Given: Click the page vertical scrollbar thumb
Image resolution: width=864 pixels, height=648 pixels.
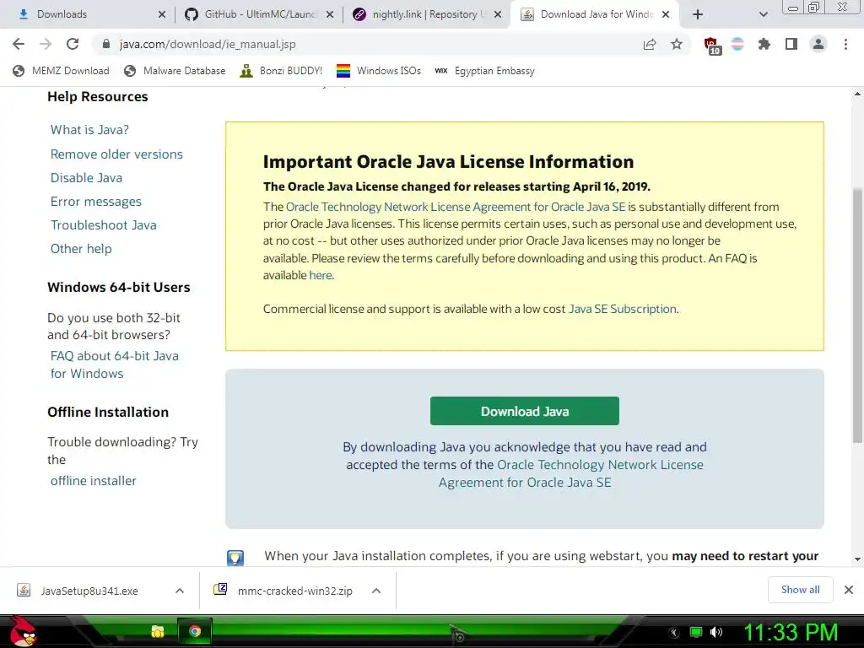Looking at the screenshot, I should [857, 315].
